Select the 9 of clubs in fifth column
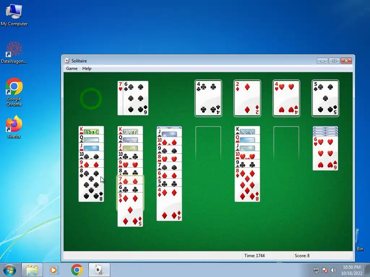Viewport: 370px width, 277px height. [x=247, y=163]
